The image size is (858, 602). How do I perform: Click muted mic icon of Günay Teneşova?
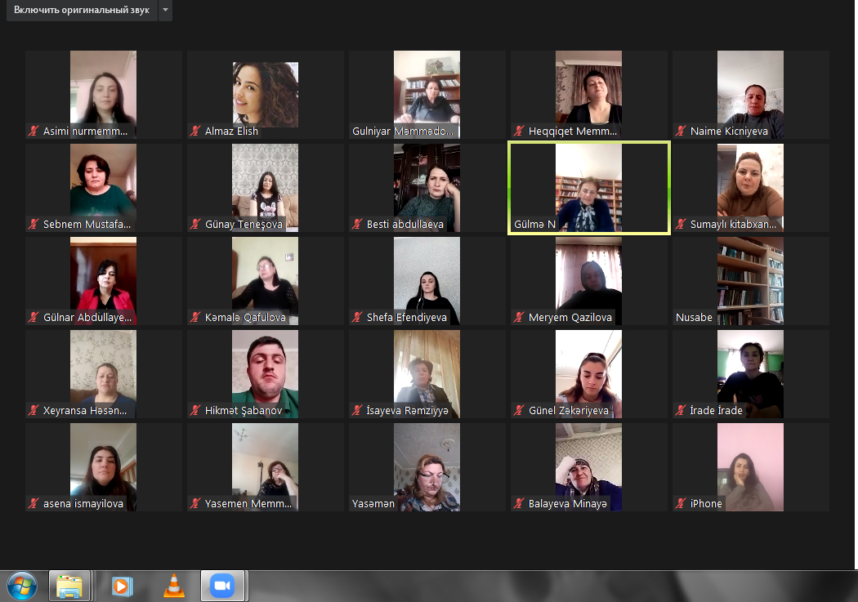[195, 224]
